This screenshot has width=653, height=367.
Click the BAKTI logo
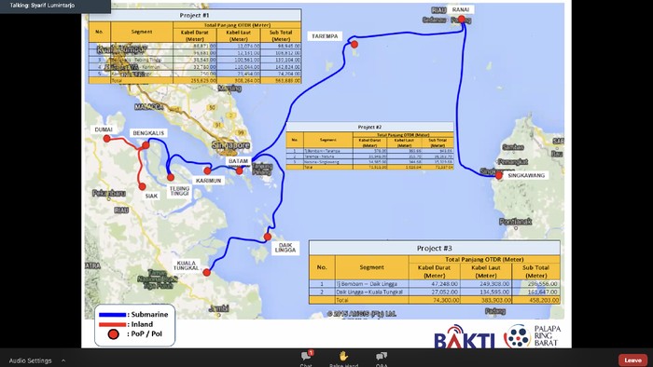pos(465,336)
